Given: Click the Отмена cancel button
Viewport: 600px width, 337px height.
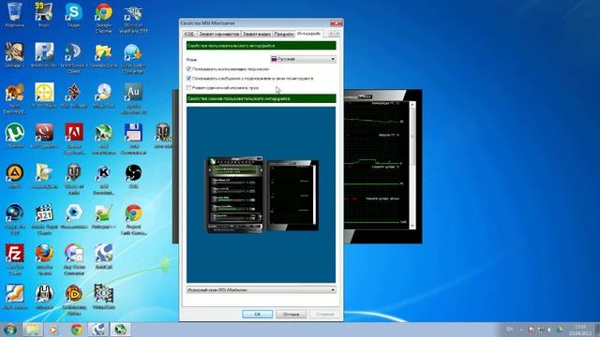Looking at the screenshot, I should tap(291, 315).
